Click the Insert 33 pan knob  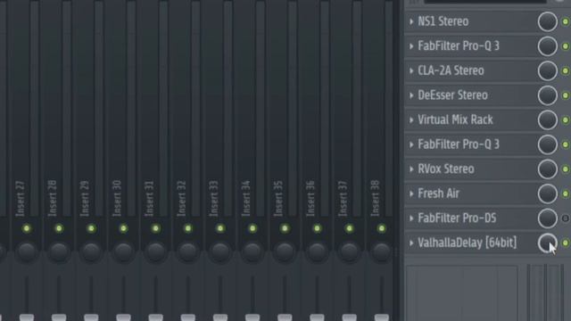pos(220,251)
